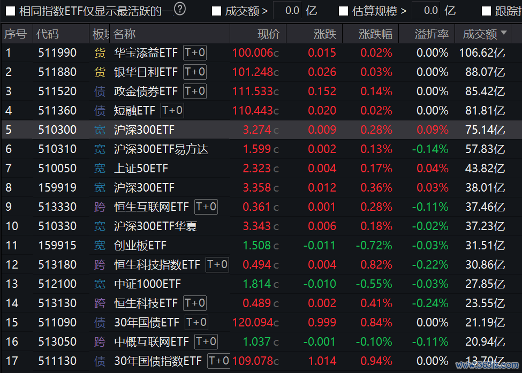The height and width of the screenshot is (373, 522).
Task: Click the 跨 tag on row 513050
Action: point(100,342)
